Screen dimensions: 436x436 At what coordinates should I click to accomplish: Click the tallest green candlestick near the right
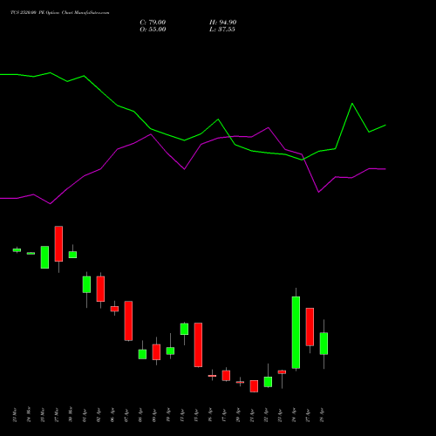coord(296,332)
